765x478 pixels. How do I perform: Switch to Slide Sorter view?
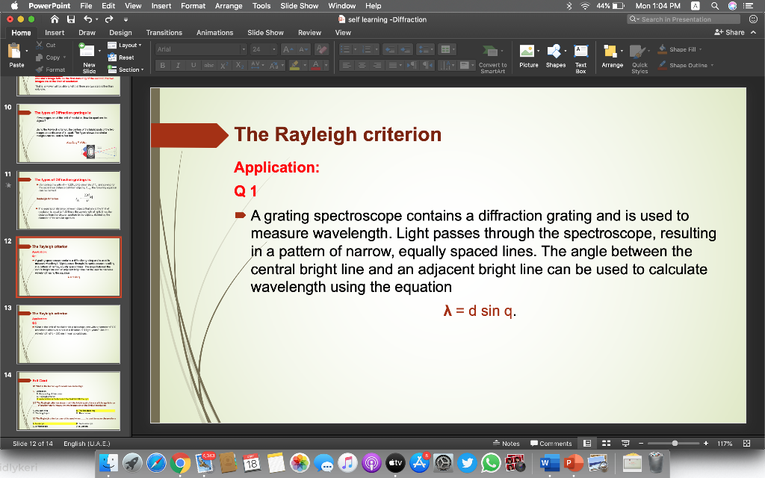click(607, 443)
